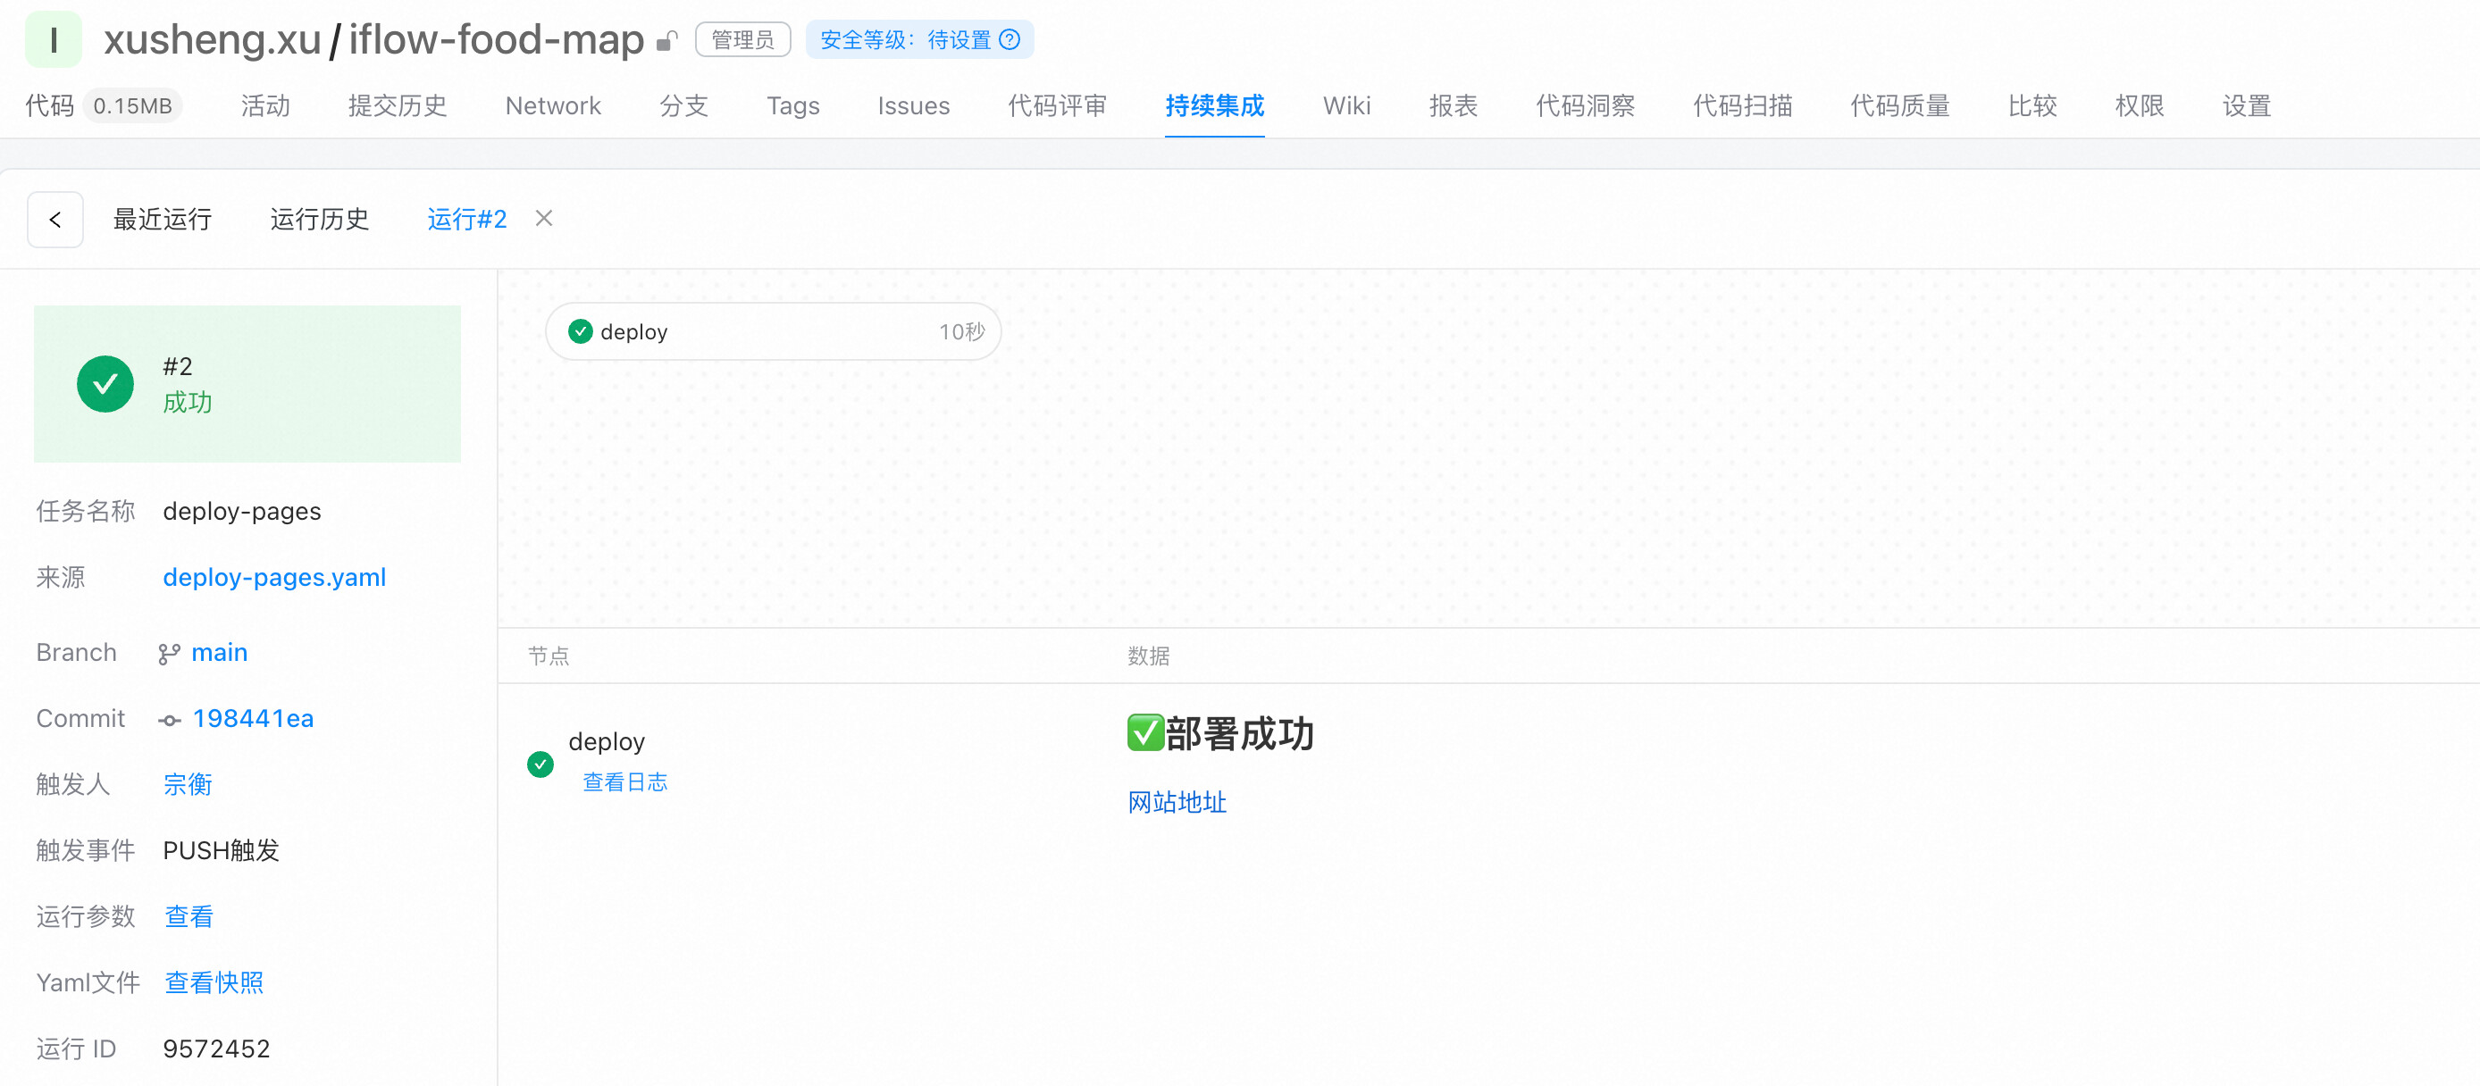
Task: Switch to the 运行历史 tab
Action: 319,220
